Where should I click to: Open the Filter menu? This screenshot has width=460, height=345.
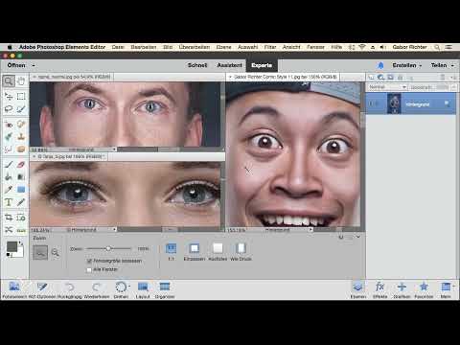click(270, 47)
